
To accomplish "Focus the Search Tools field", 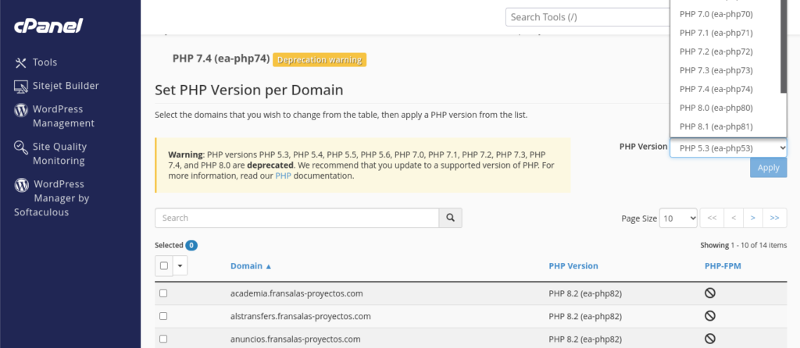I will [x=587, y=17].
